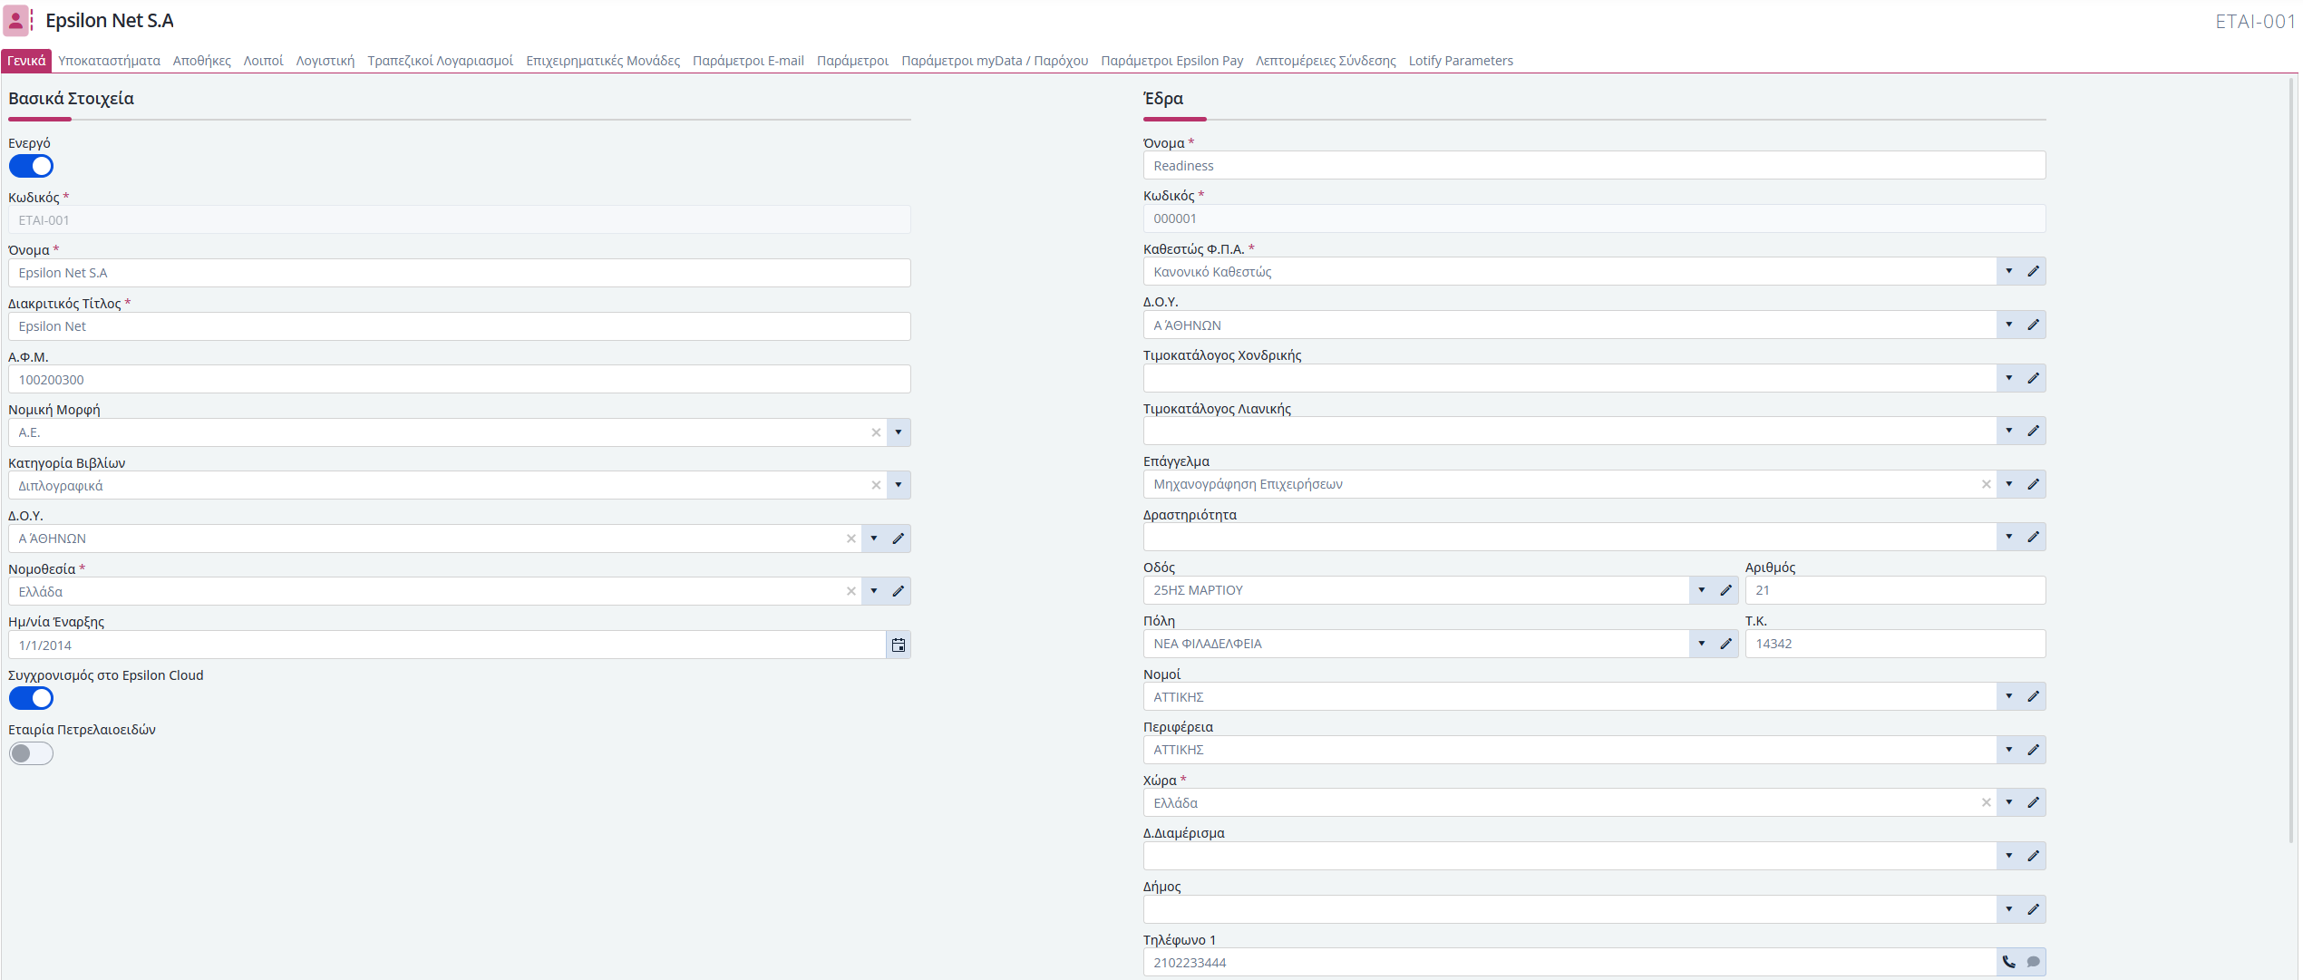
Task: Click the company profile icon beside Epsilon Net S.A
Action: tap(16, 20)
